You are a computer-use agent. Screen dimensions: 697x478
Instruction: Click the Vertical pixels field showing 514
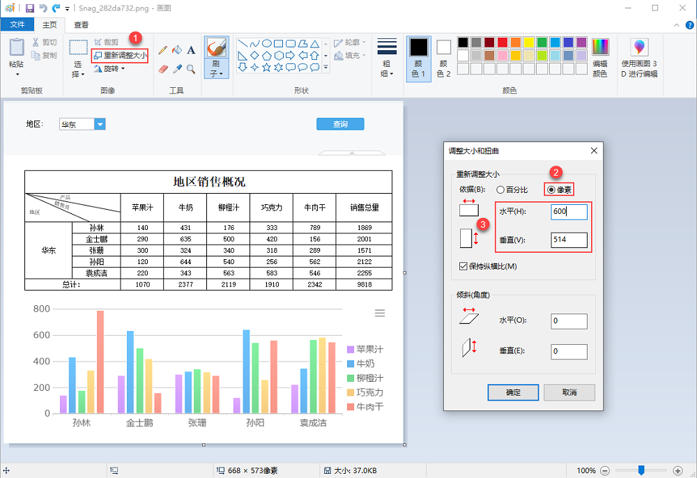coord(569,240)
